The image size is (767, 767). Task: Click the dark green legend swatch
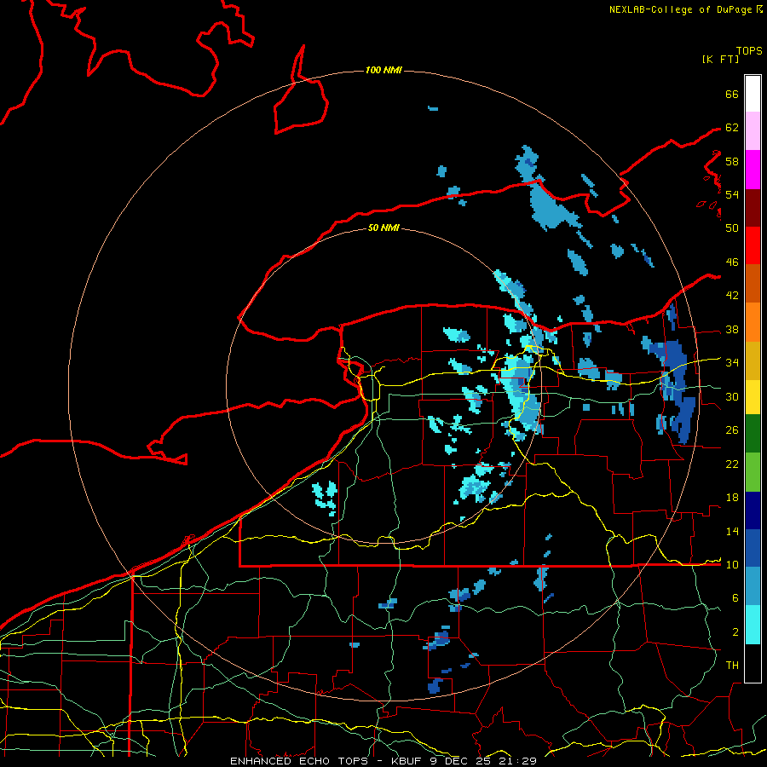(x=753, y=434)
